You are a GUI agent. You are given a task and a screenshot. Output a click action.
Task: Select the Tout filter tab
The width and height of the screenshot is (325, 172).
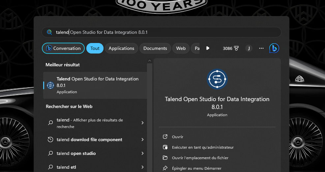click(95, 48)
